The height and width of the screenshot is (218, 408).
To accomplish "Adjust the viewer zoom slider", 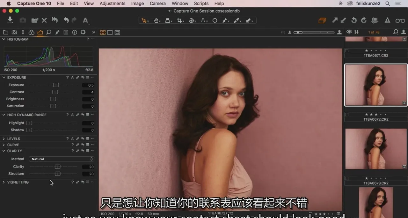I will (314, 32).
